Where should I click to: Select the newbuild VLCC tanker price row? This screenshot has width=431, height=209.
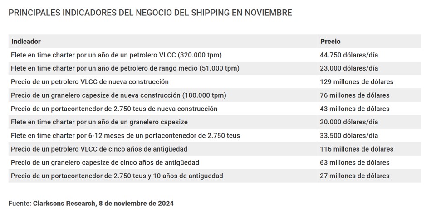click(90, 82)
